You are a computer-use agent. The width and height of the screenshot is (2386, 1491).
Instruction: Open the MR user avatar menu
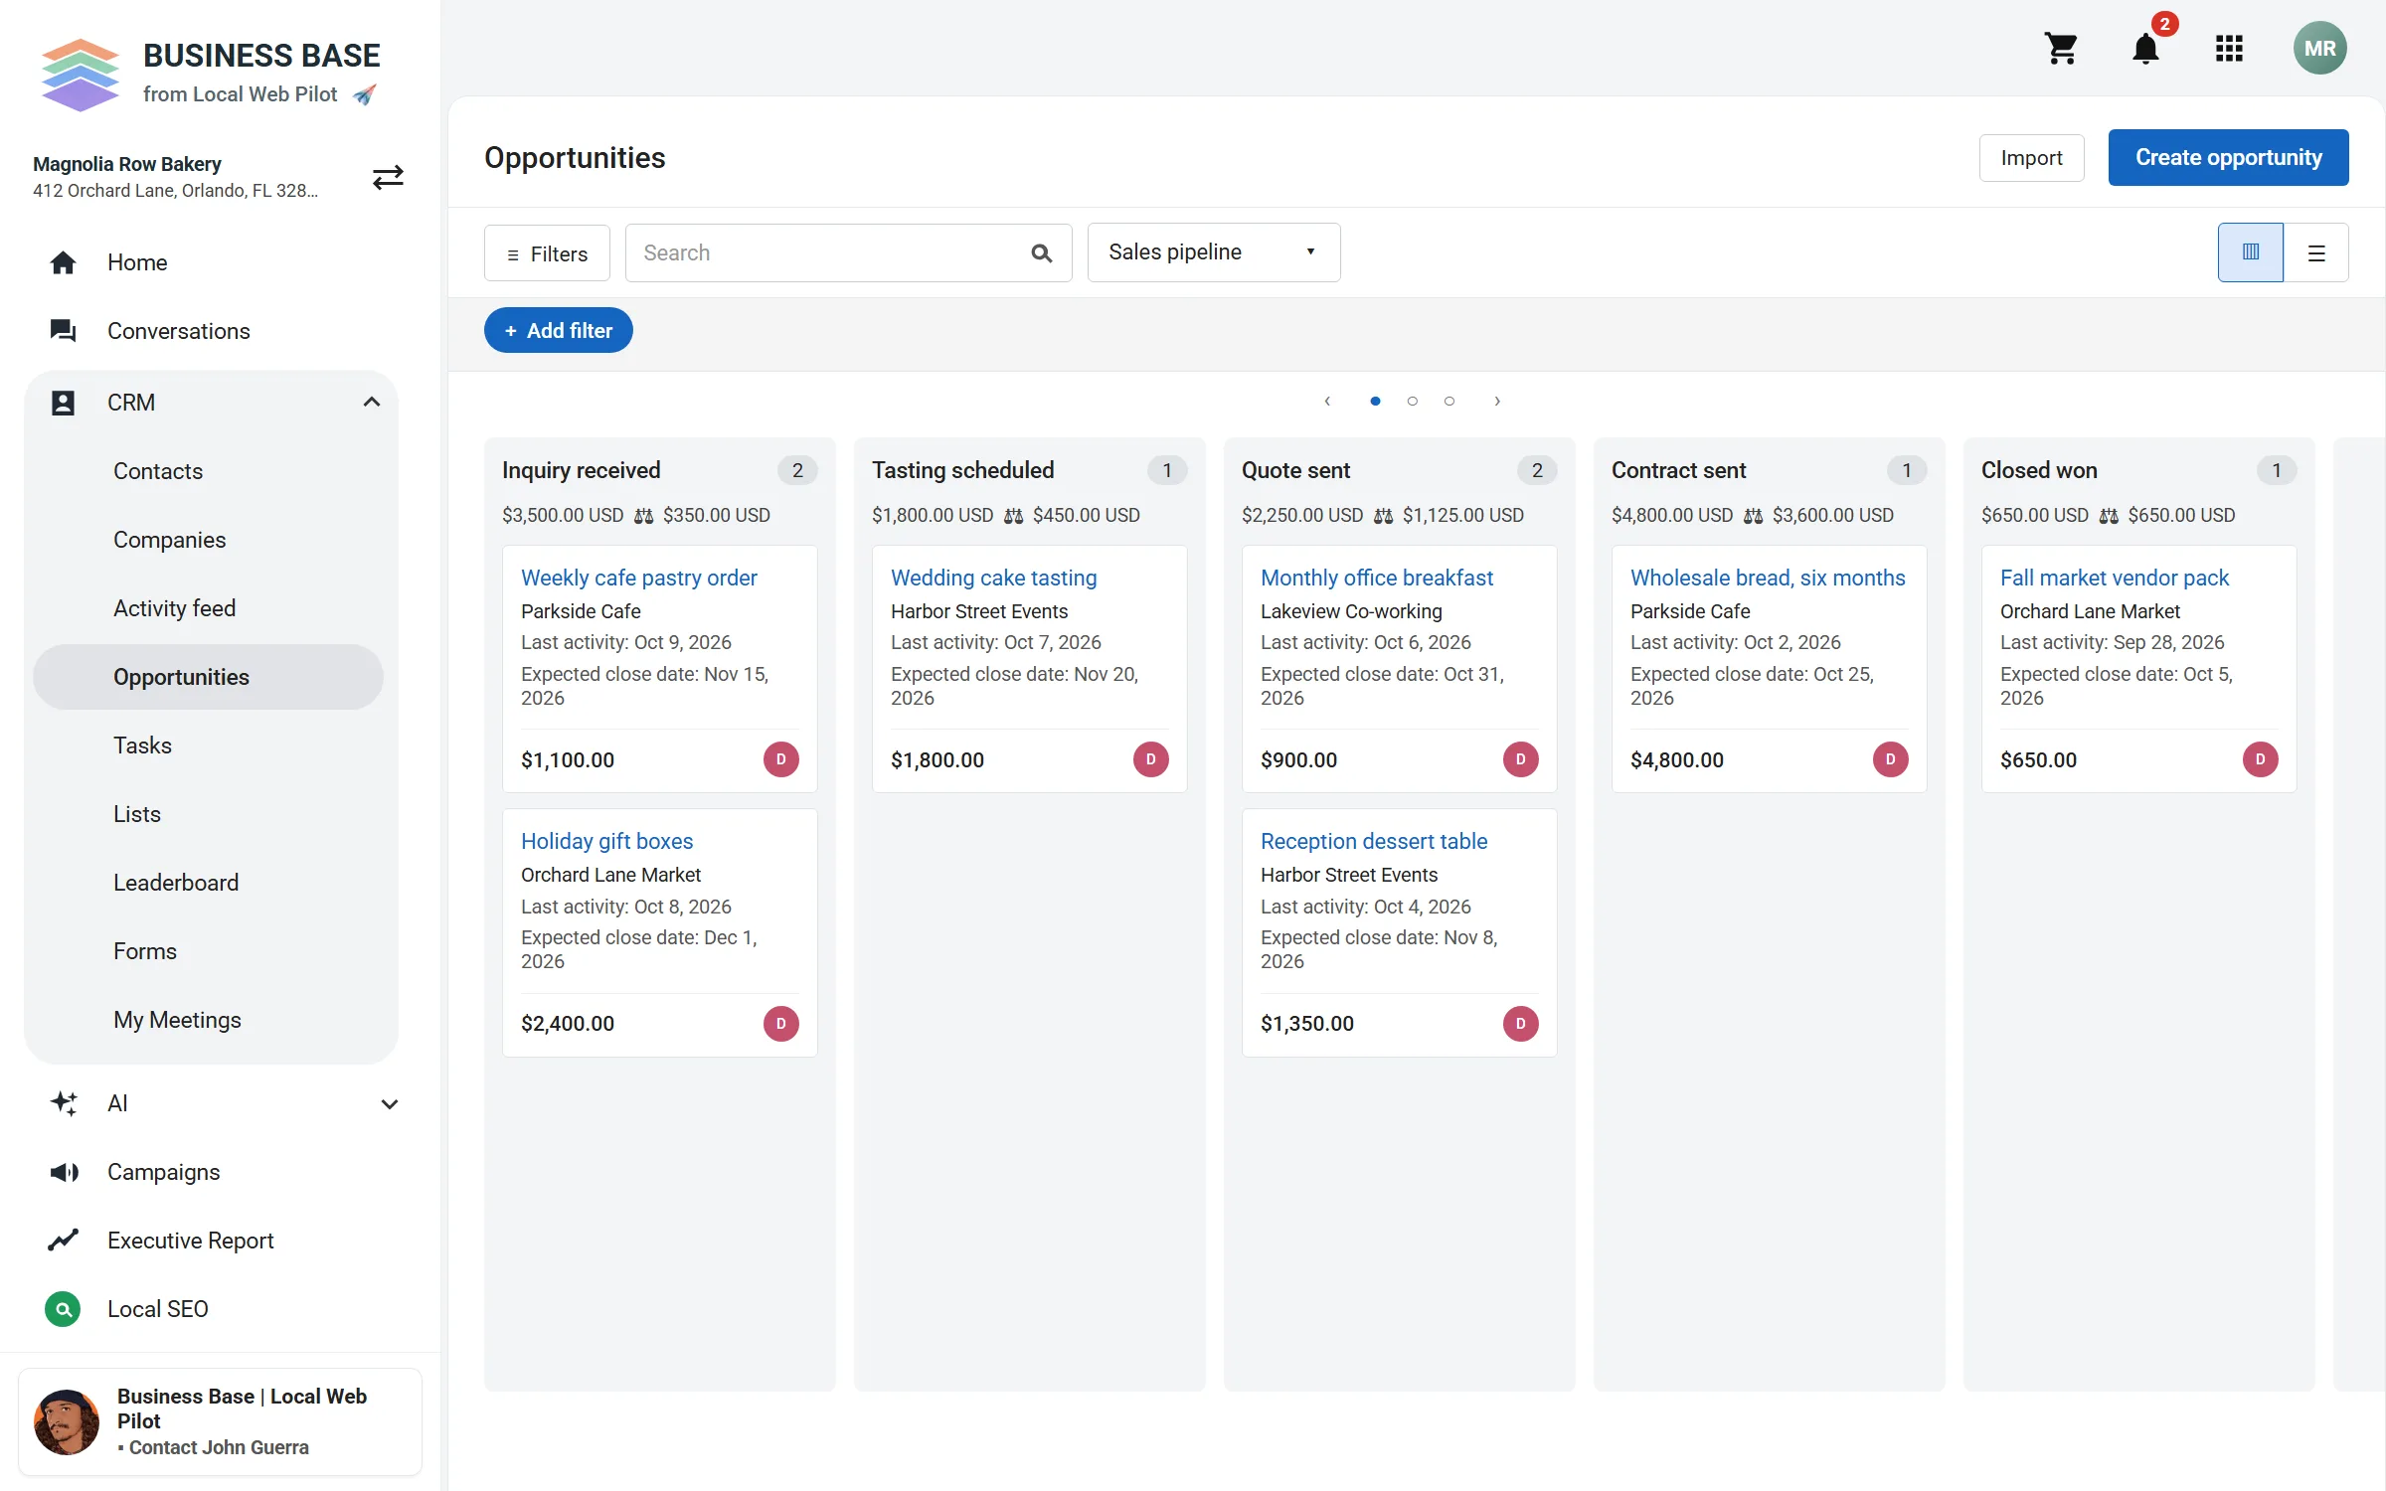click(x=2319, y=48)
